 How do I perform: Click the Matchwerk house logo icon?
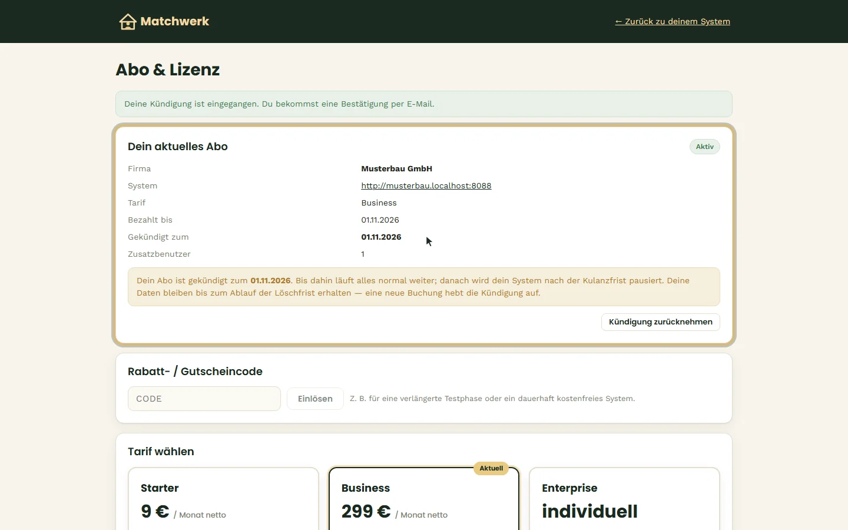point(128,22)
